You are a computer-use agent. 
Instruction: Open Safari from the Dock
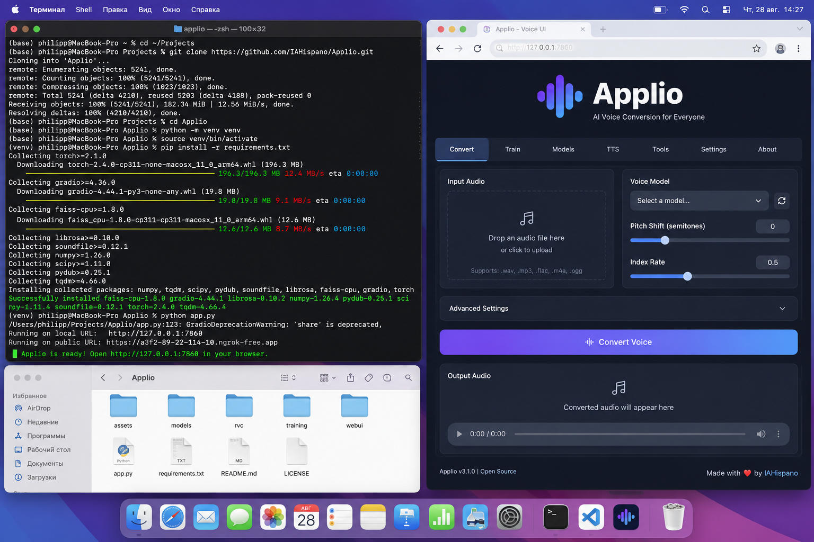tap(173, 517)
